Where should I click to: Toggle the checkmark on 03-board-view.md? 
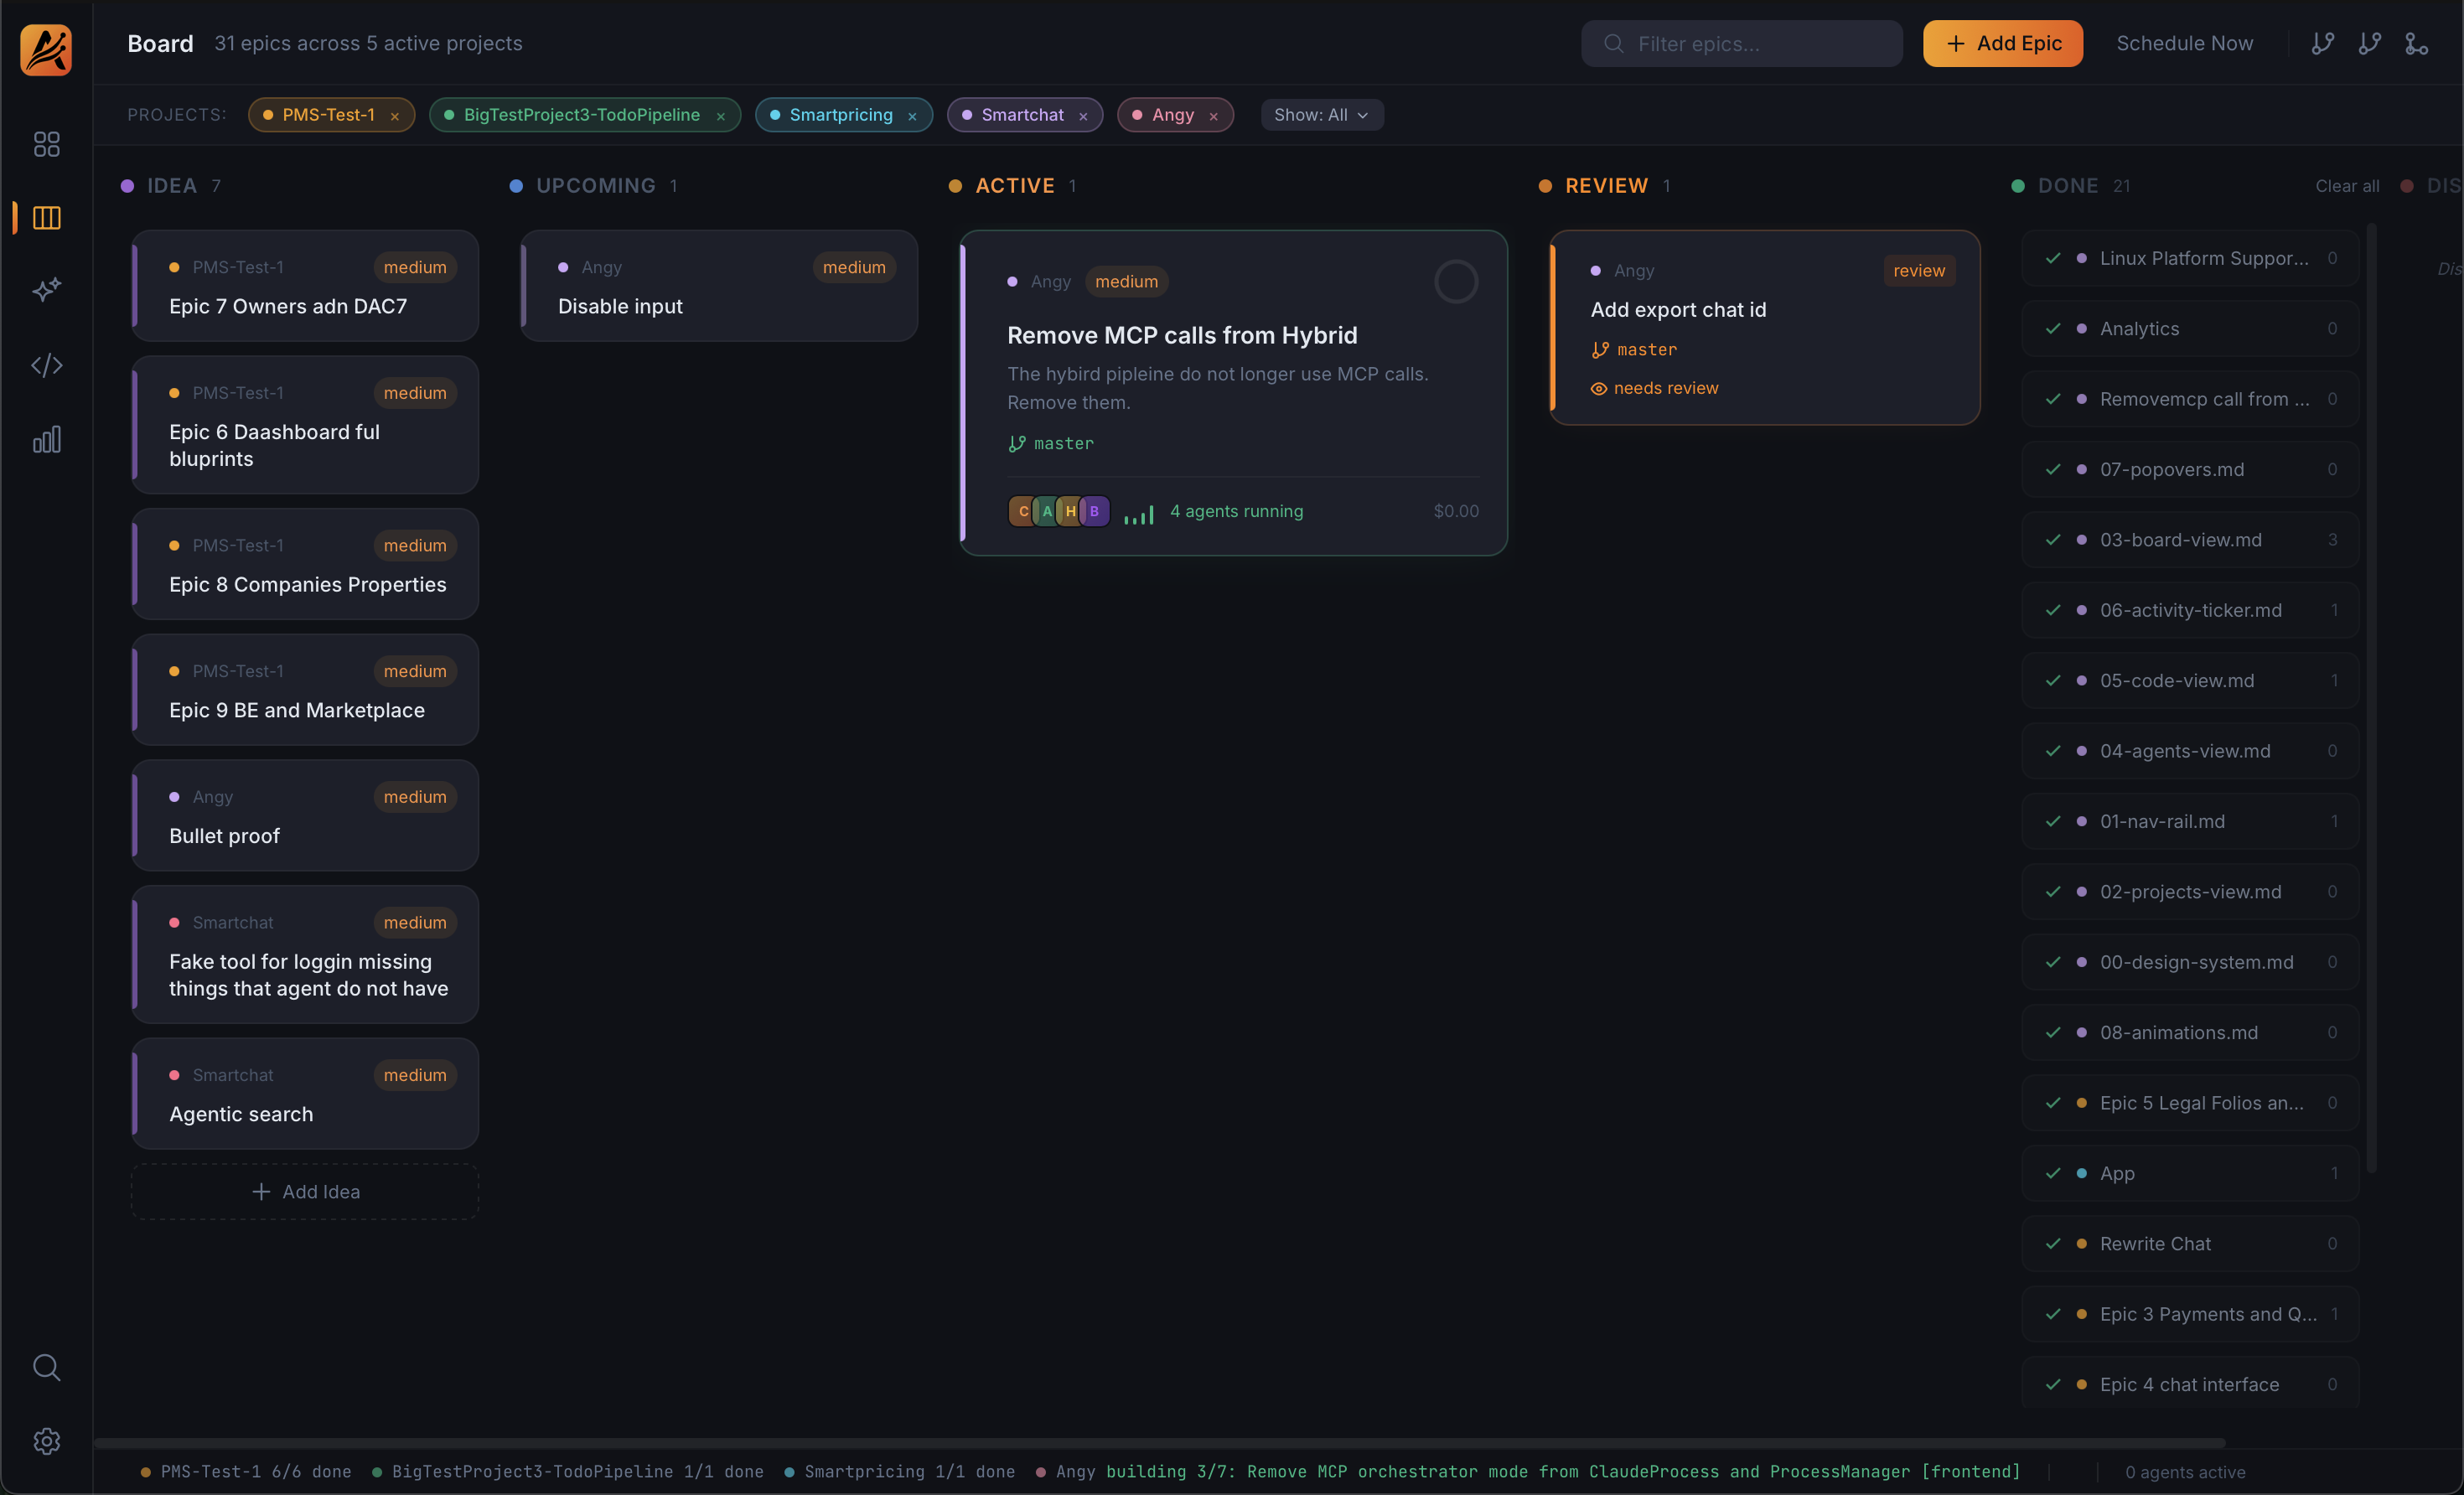[x=2053, y=540]
